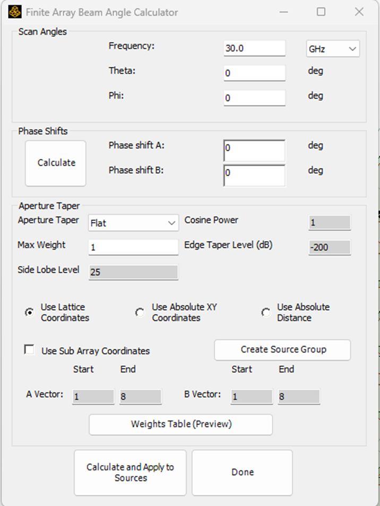Open the GHz frequency unit dropdown
This screenshot has width=380, height=506.
tap(333, 49)
